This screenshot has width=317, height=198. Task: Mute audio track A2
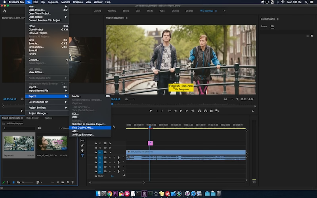[110, 162]
